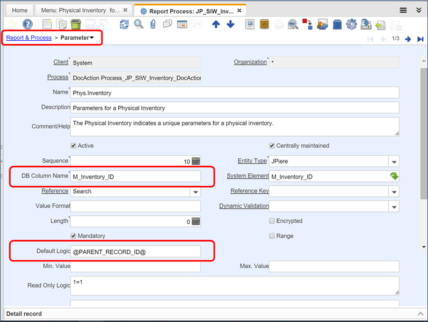Click the green Delete trash icon
Image resolution: width=428 pixels, height=322 pixels.
coord(76,24)
